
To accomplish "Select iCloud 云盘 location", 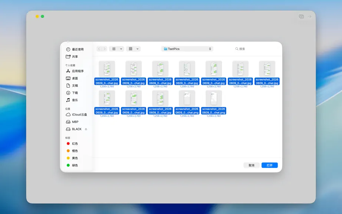I will [x=76, y=115].
